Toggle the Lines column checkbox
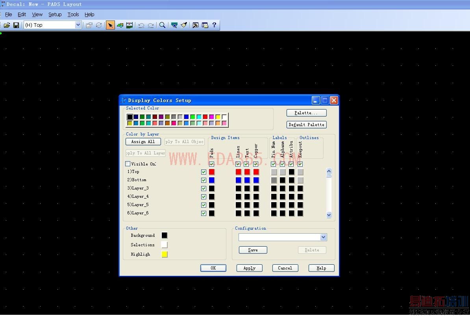The height and width of the screenshot is (316, 470). [x=238, y=164]
